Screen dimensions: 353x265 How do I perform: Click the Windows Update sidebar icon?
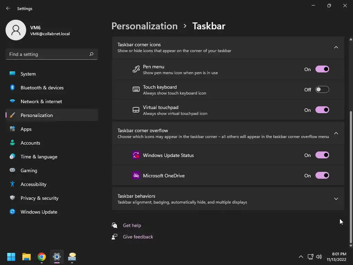pos(12,212)
